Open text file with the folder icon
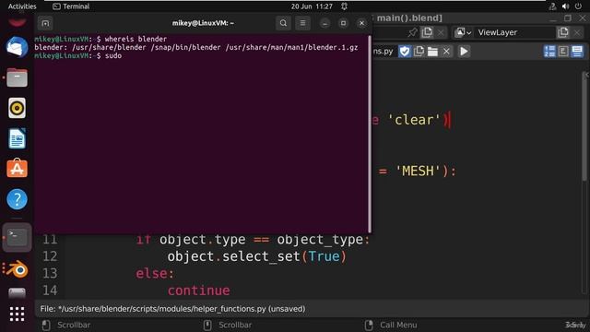The image size is (590, 332). coord(432,52)
